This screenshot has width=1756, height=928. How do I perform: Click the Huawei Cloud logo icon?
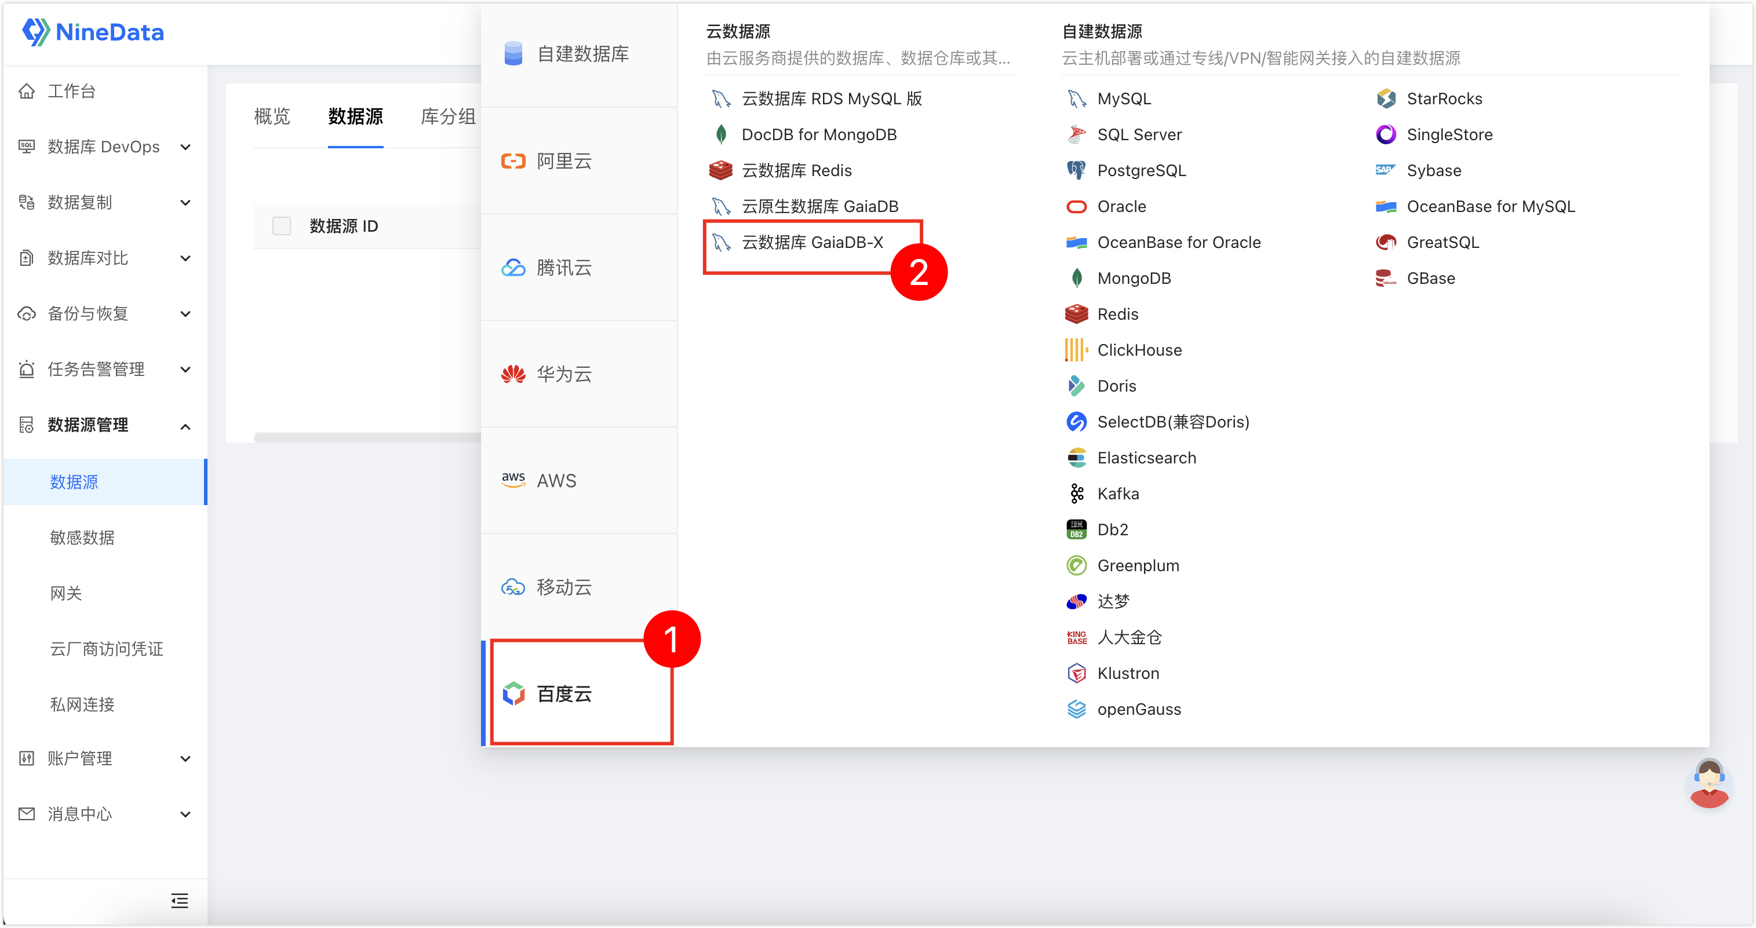(x=513, y=374)
